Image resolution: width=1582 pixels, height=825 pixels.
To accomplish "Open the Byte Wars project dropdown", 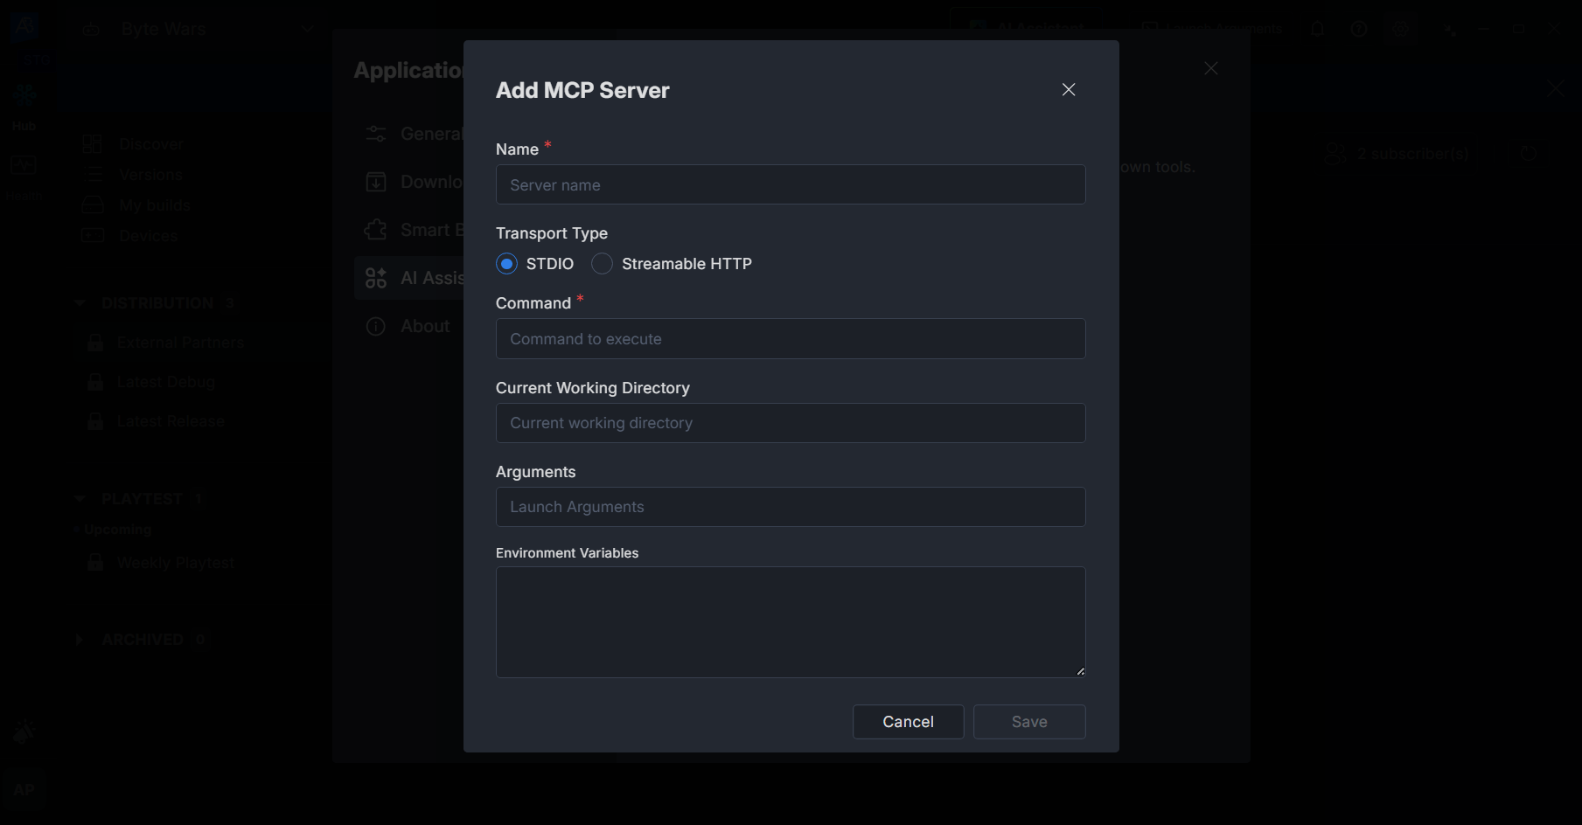I will coord(306,29).
